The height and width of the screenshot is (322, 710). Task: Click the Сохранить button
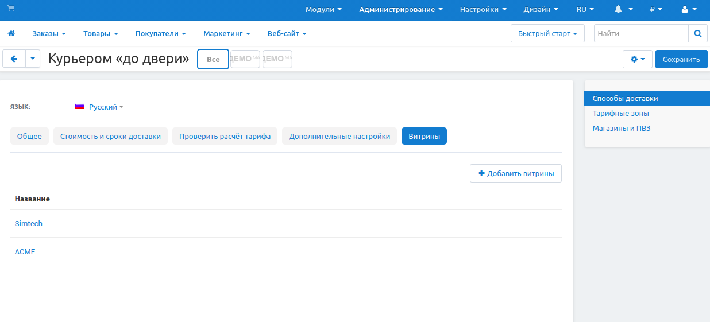(x=681, y=59)
